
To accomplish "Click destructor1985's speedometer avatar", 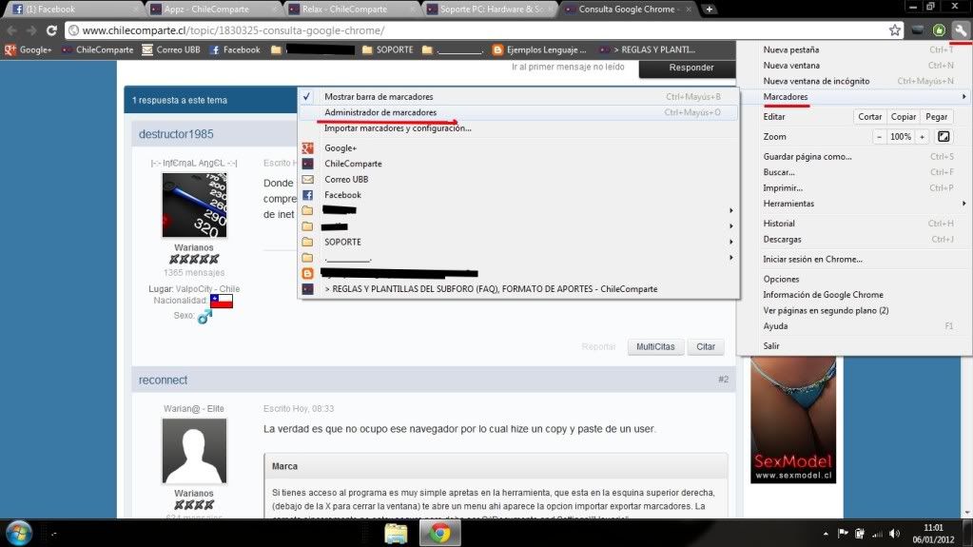I will coord(194,205).
